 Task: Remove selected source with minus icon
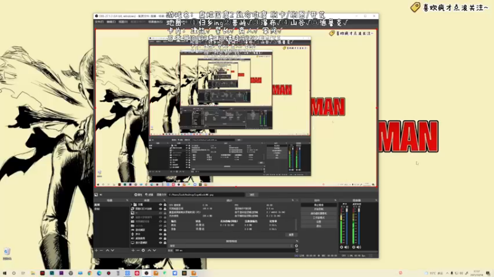138,251
